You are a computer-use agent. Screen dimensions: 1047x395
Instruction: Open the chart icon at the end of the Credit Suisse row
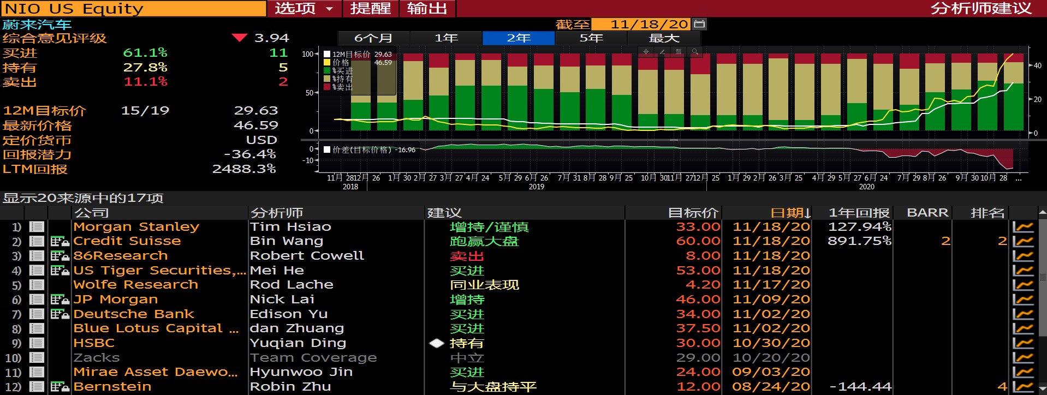tap(1023, 241)
